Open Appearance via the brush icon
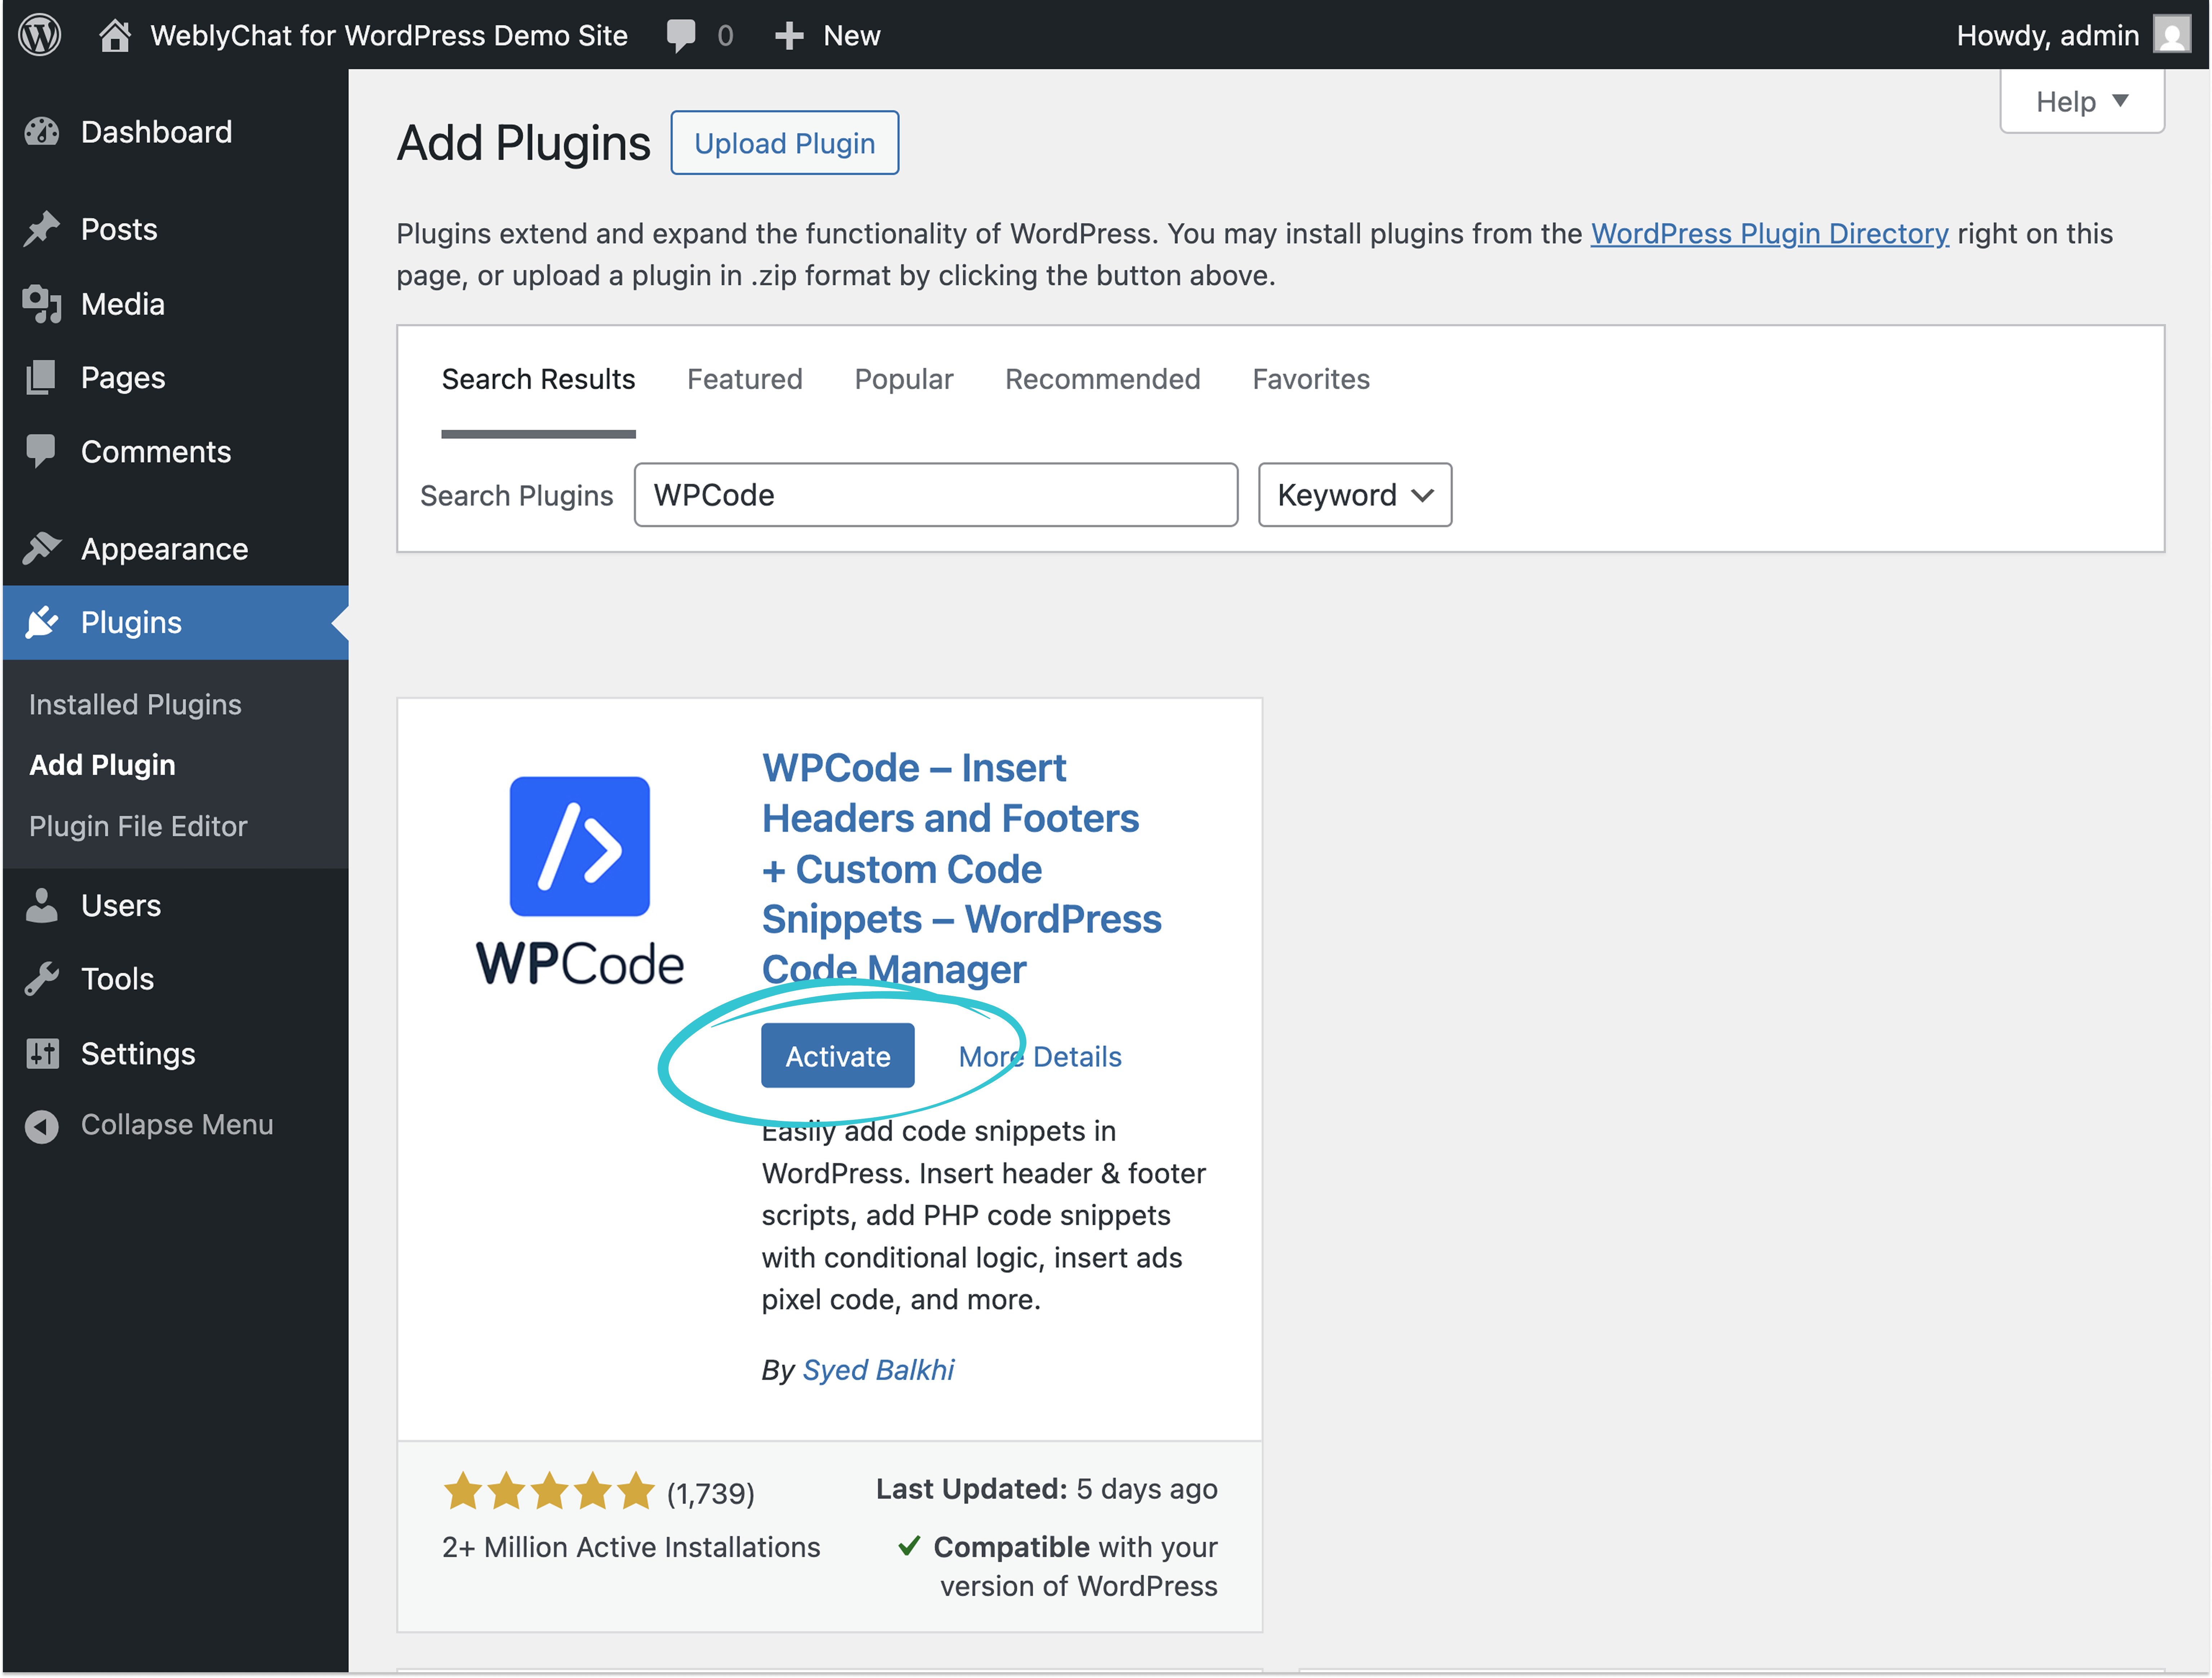The height and width of the screenshot is (1678, 2212). (42, 548)
